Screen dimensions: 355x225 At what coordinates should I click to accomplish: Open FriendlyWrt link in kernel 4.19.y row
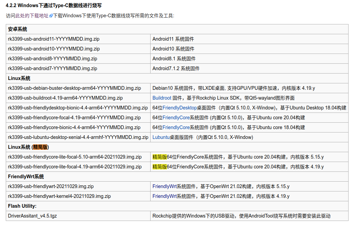tap(164, 196)
